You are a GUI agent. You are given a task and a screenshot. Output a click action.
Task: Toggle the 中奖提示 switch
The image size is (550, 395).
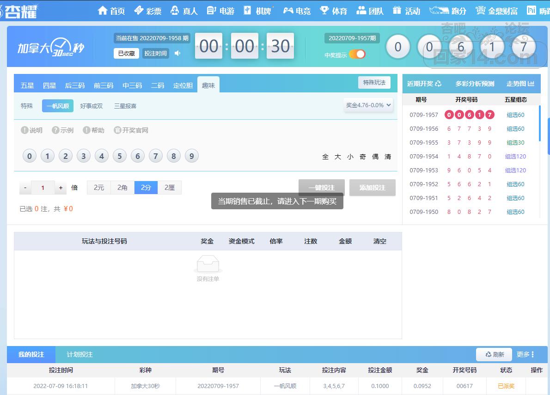357,55
